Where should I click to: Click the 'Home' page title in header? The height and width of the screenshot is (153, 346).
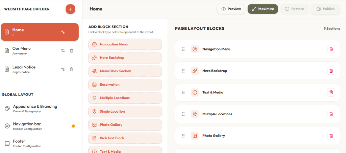[96, 9]
